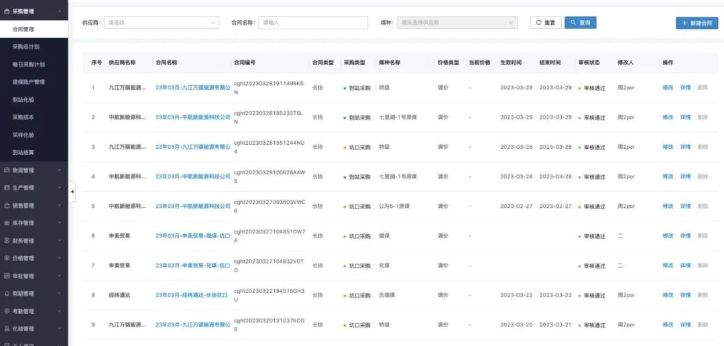
Task: Click coal name 公沟5-1原煤 cell
Action: [394, 206]
